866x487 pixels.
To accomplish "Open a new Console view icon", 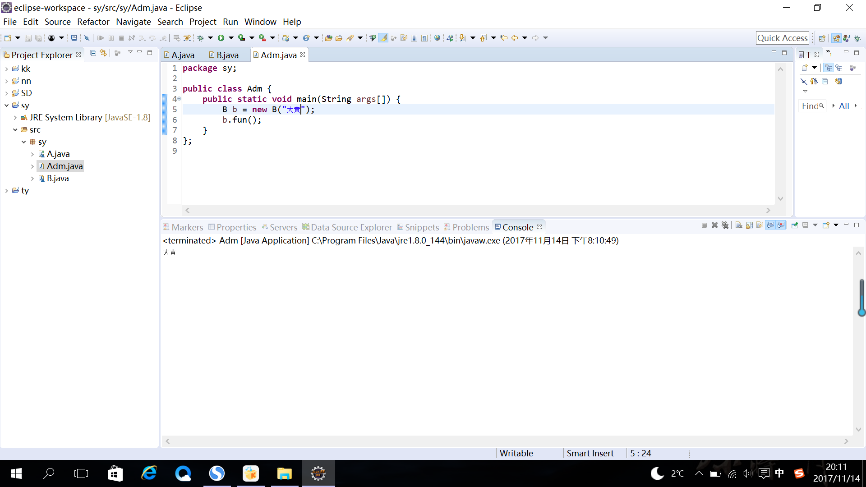I will click(826, 225).
